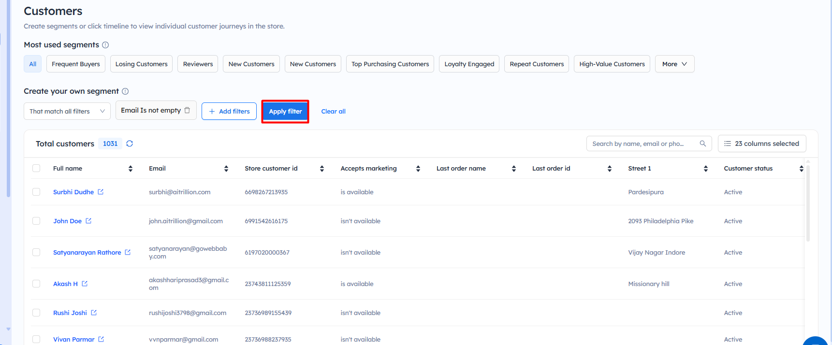Sort the Email column

(x=226, y=169)
